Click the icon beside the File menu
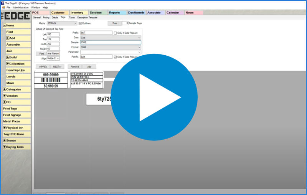The image size is (307, 195). tap(3, 7)
